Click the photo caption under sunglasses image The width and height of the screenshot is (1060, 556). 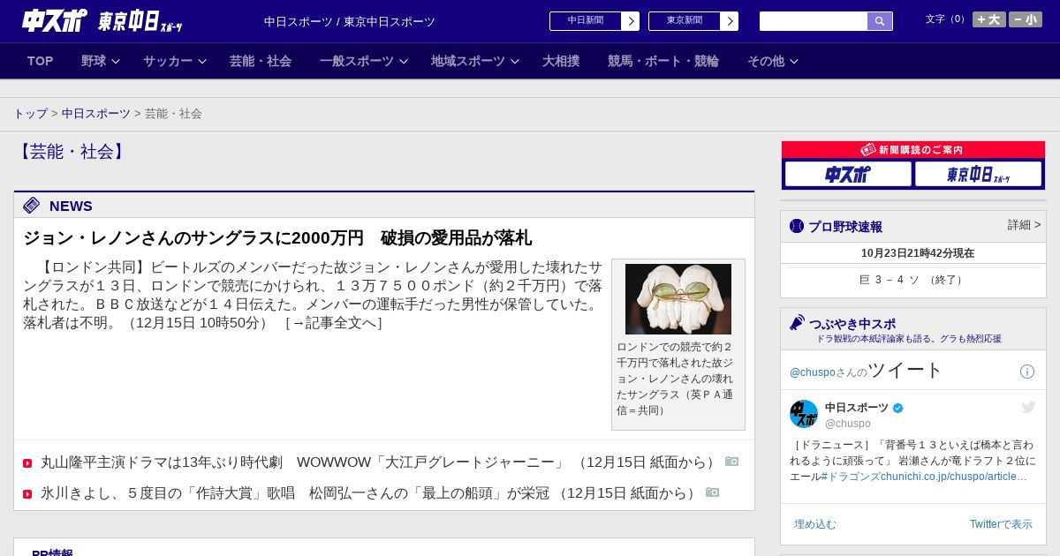tap(677, 379)
